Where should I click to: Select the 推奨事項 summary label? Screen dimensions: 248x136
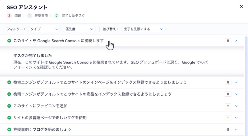click(41, 16)
